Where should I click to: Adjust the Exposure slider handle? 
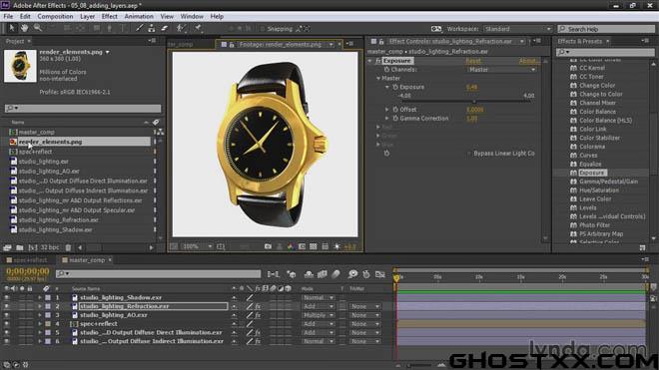coord(474,101)
